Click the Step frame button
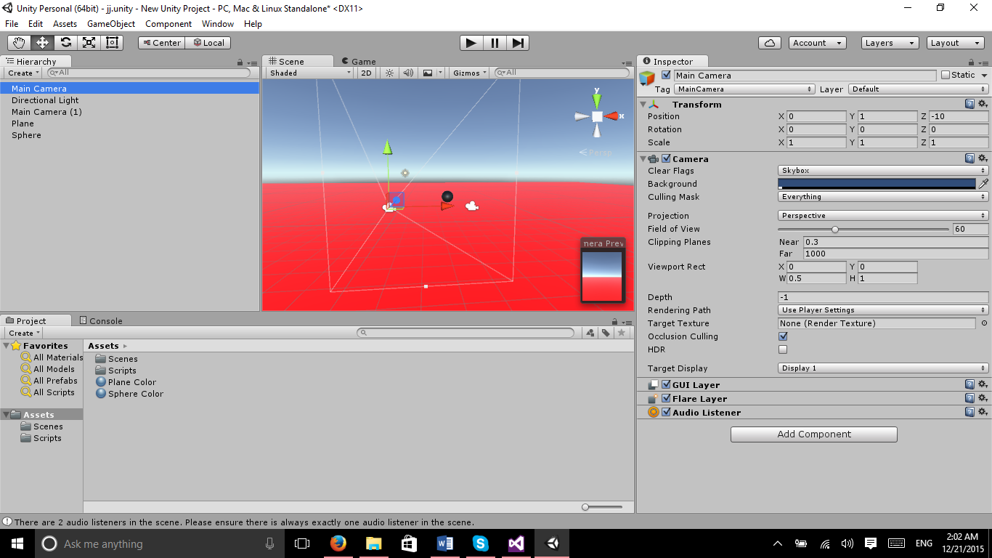This screenshot has width=992, height=558. (x=517, y=43)
